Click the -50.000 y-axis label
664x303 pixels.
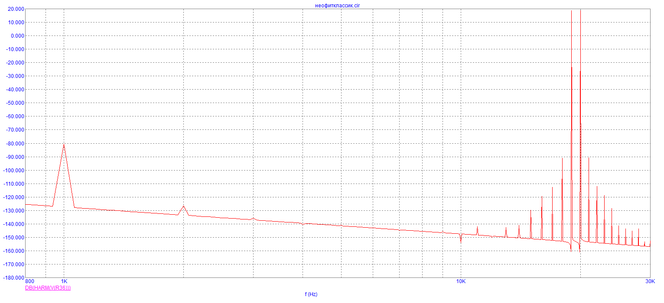tap(15, 103)
